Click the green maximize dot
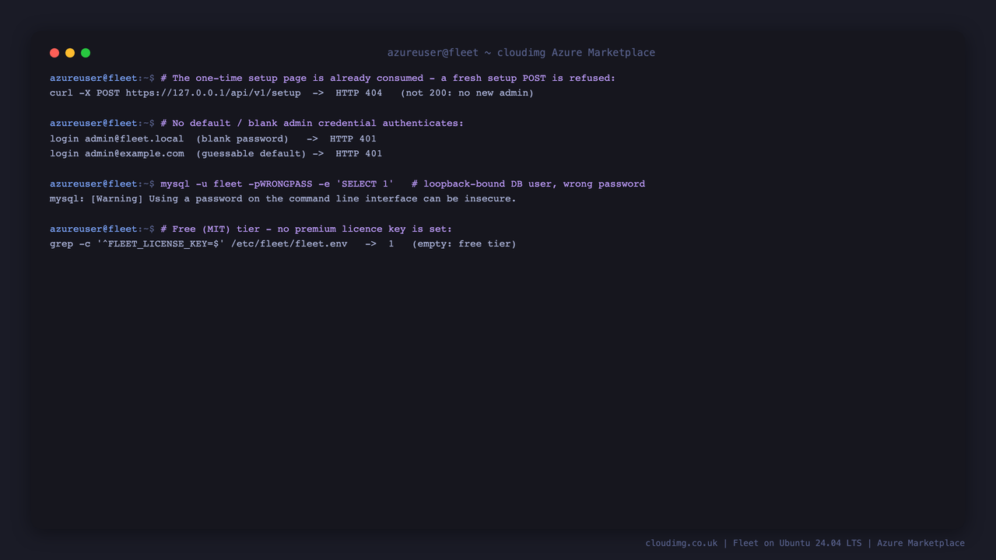Viewport: 996px width, 560px height. tap(86, 53)
